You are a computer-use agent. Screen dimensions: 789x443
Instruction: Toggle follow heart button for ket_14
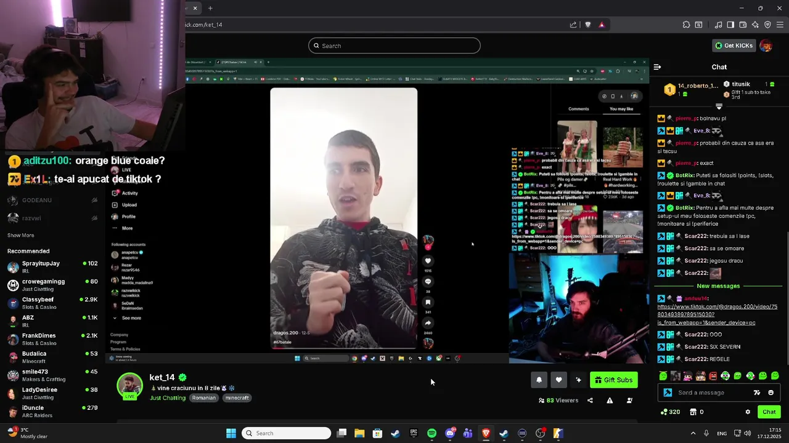[558, 380]
